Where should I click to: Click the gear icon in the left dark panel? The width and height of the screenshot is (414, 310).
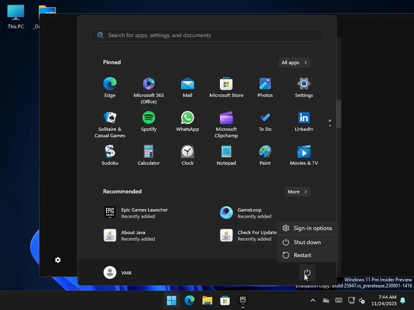[58, 260]
